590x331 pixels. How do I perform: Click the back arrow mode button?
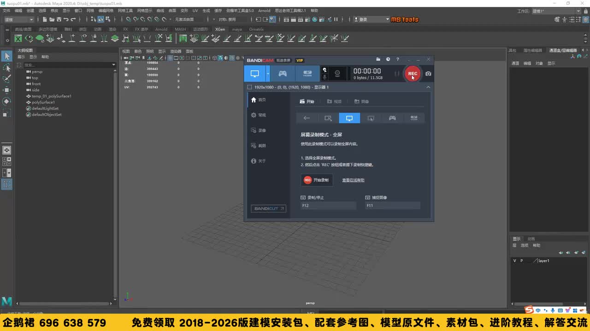pos(307,118)
